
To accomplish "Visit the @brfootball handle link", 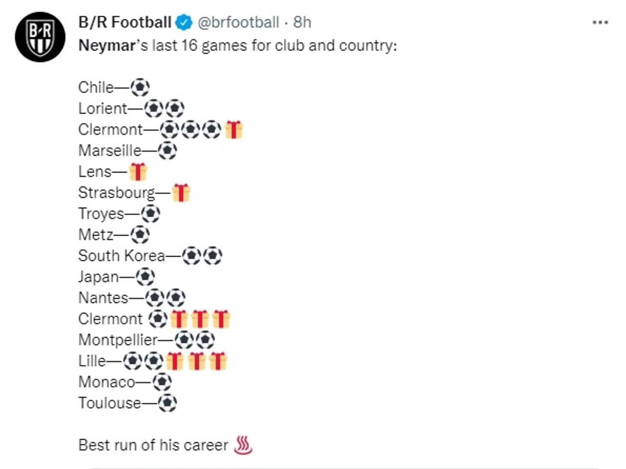I will pyautogui.click(x=238, y=22).
